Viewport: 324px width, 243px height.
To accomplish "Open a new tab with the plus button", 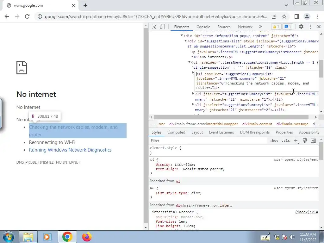I will coord(85,6).
